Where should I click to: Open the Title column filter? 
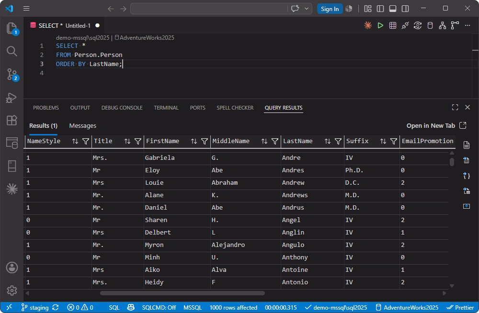138,141
